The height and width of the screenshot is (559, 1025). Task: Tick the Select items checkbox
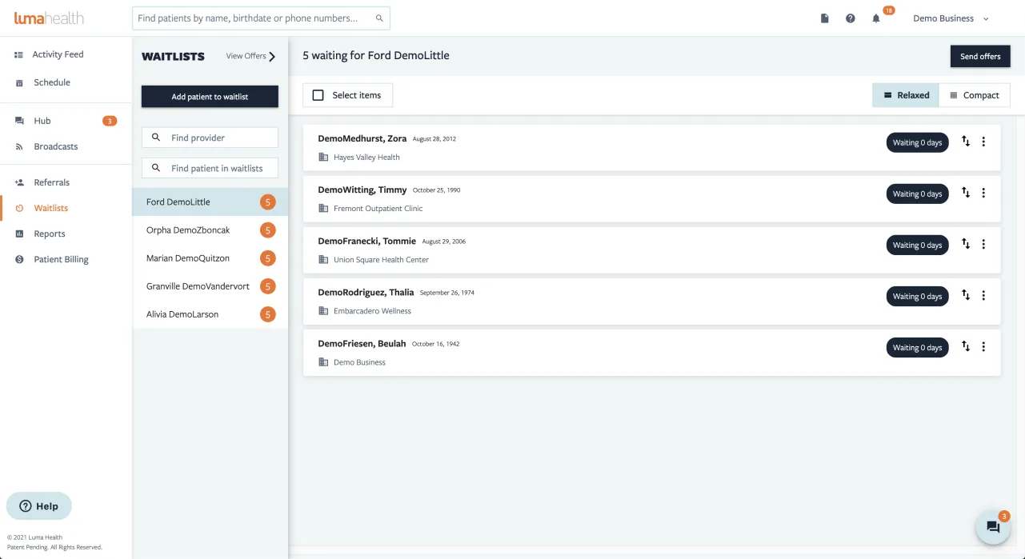tap(318, 95)
